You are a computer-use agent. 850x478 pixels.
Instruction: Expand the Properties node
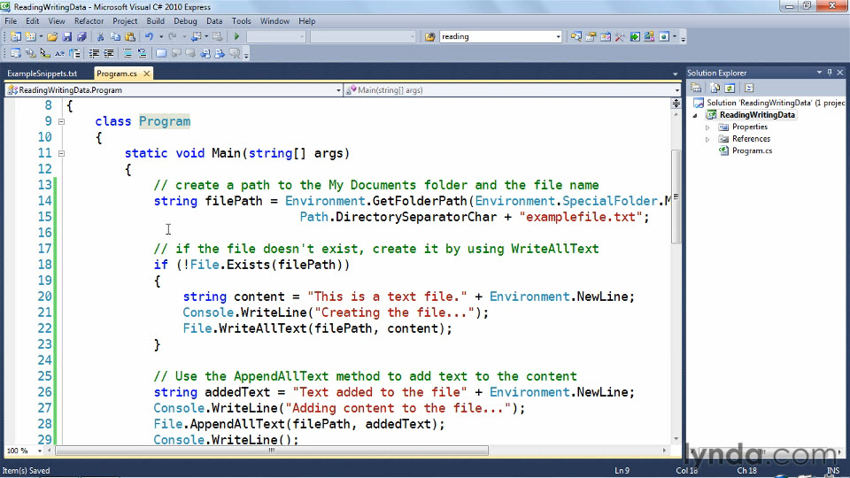point(707,127)
